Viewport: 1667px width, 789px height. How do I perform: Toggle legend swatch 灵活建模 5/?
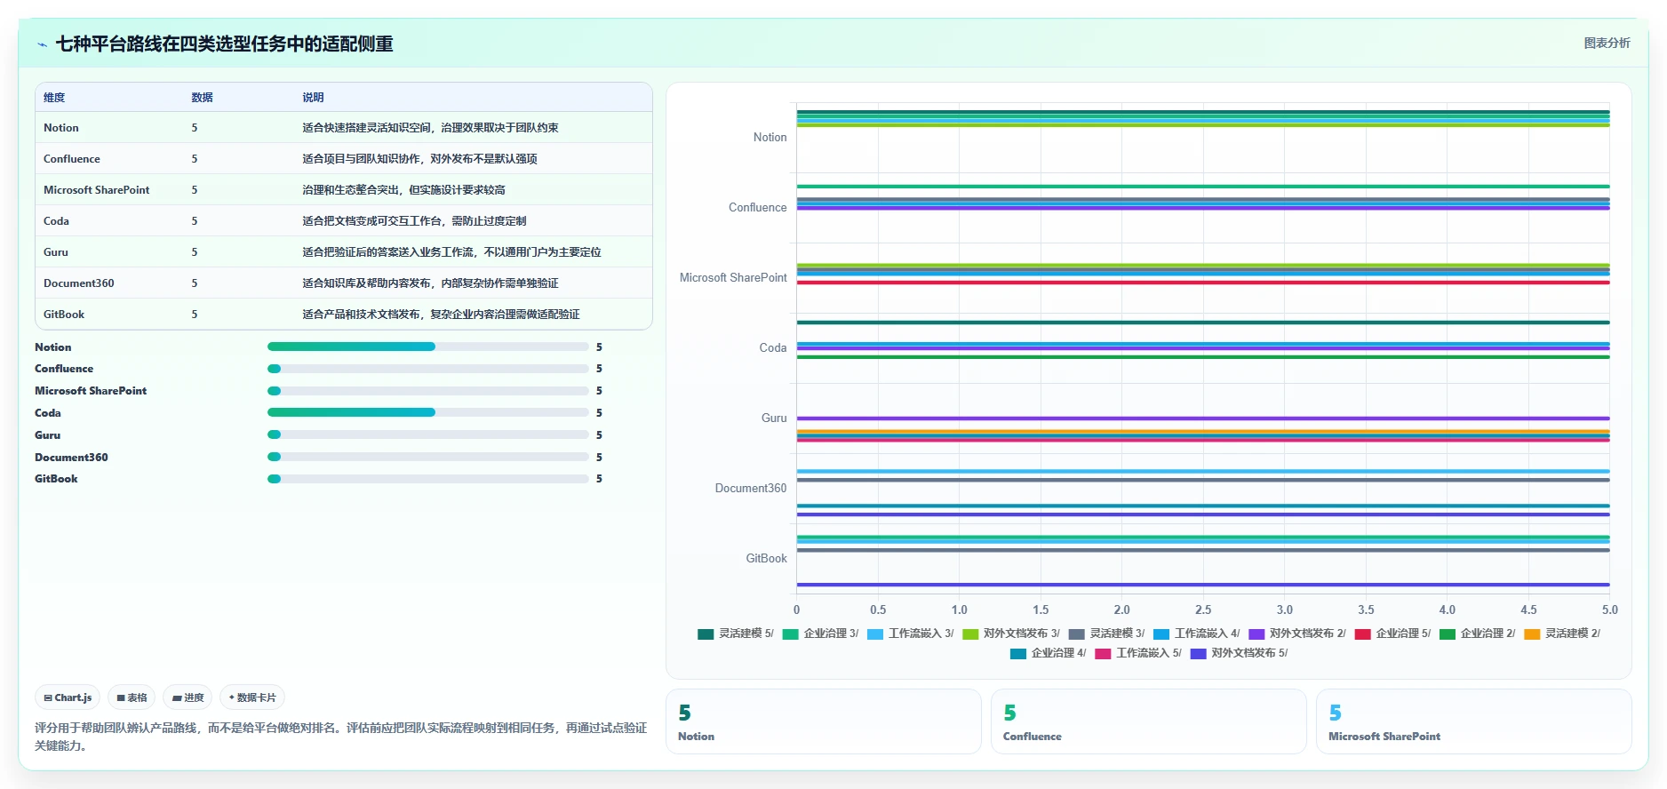pyautogui.click(x=706, y=634)
